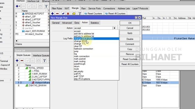The image size is (195, 109).
Task: Switch to Statistics tab in Mangle Rule
Action: 94,23
